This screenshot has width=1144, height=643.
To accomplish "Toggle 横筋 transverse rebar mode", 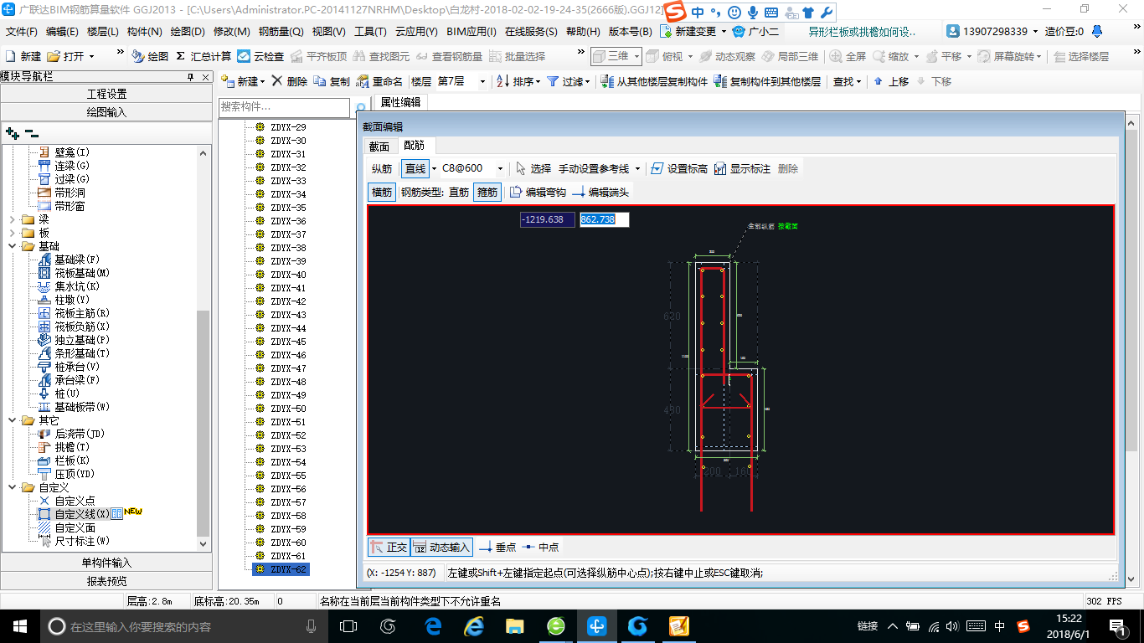I will (x=382, y=192).
